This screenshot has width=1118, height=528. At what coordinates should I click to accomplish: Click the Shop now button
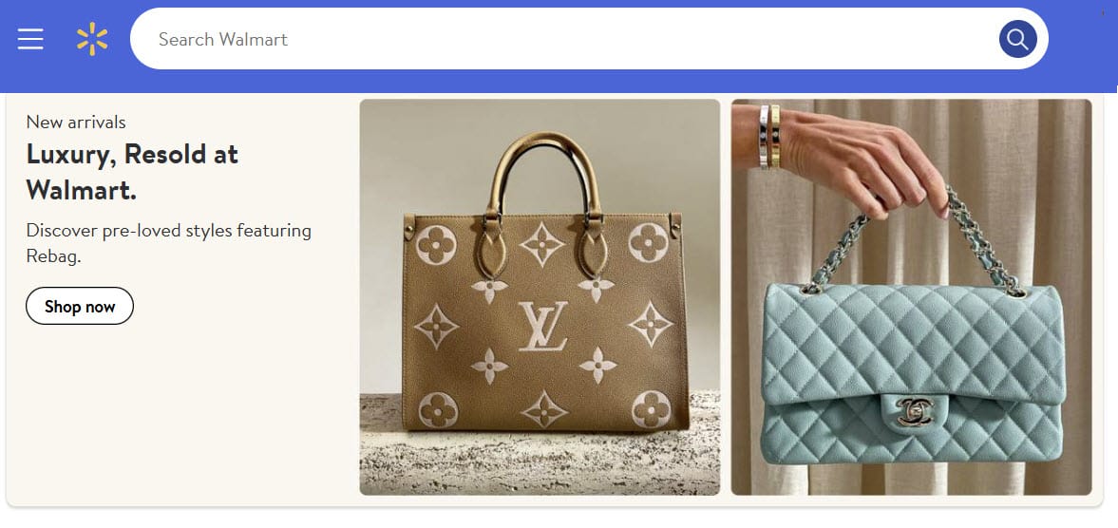pos(80,307)
